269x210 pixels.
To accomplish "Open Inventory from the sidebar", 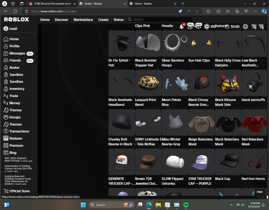I will coord(14,89).
